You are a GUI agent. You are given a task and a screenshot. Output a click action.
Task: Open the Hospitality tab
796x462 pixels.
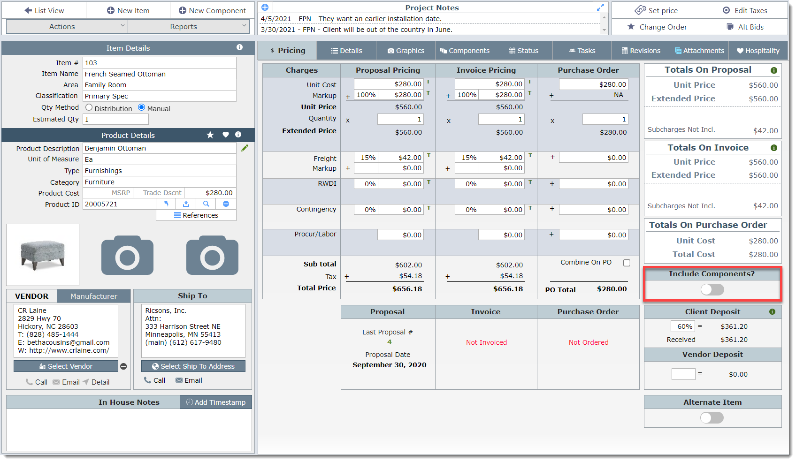pyautogui.click(x=758, y=51)
